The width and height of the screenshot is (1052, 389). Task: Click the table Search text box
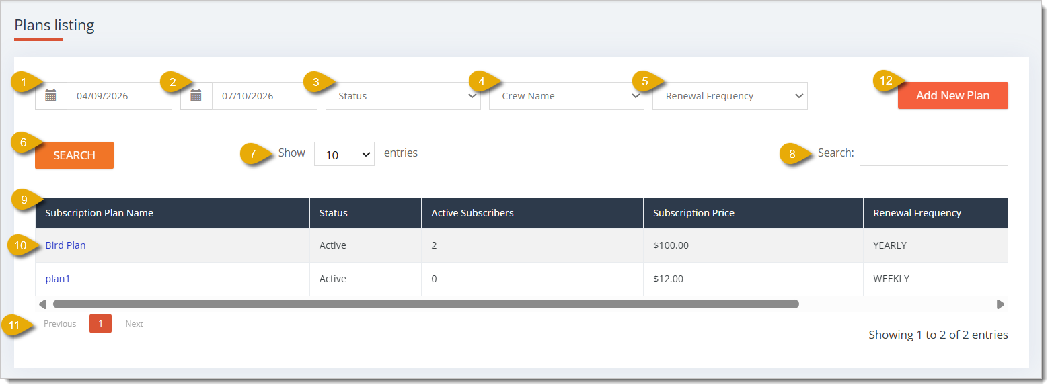pyautogui.click(x=934, y=154)
